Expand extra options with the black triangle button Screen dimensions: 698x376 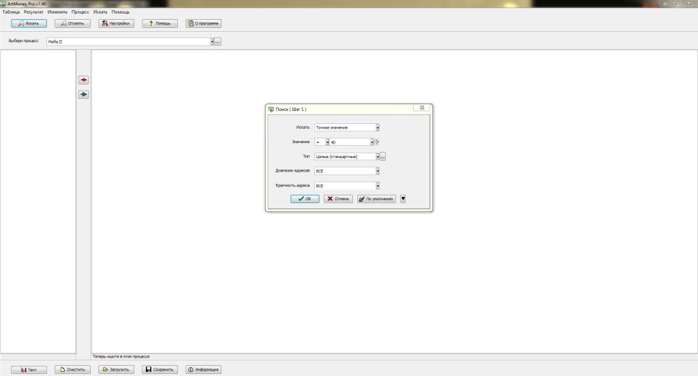click(403, 199)
